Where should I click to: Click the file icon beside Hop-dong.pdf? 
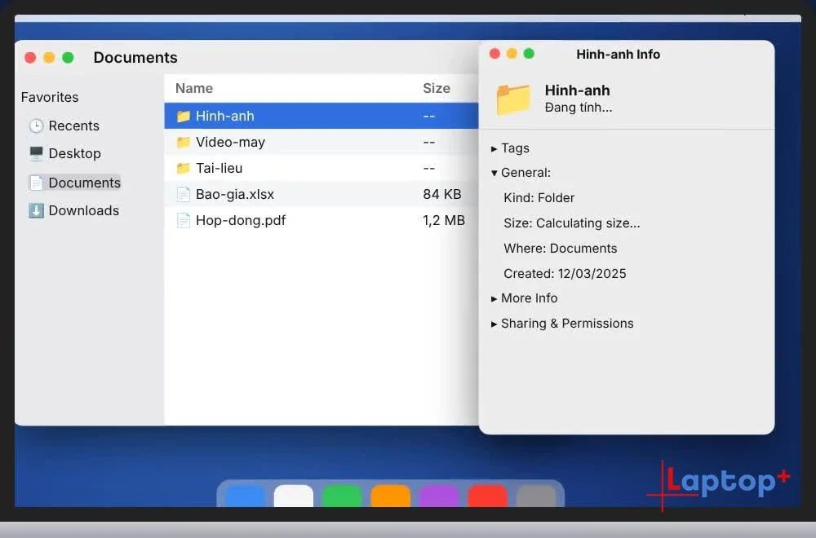183,220
